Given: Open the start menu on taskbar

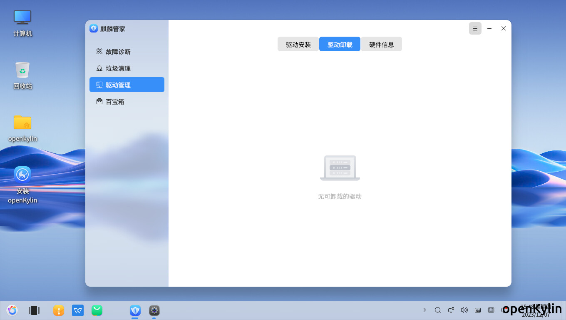Looking at the screenshot, I should 12,310.
